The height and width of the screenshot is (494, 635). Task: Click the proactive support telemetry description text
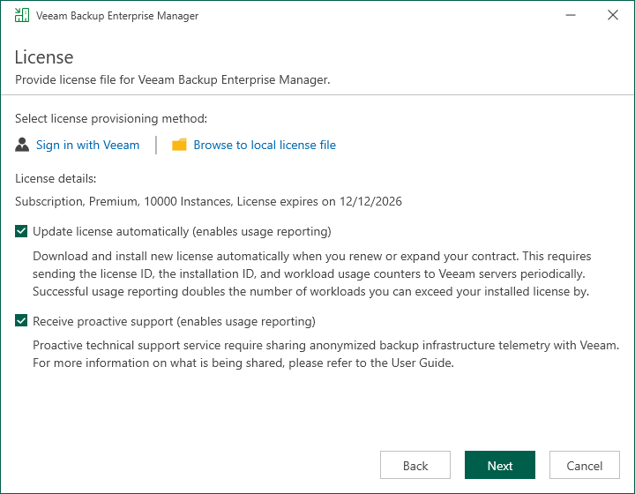325,354
